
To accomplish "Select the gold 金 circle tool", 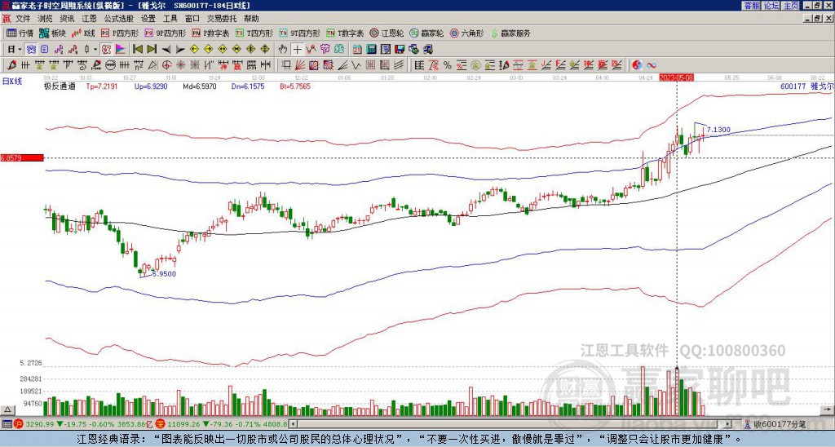I will click(475, 65).
